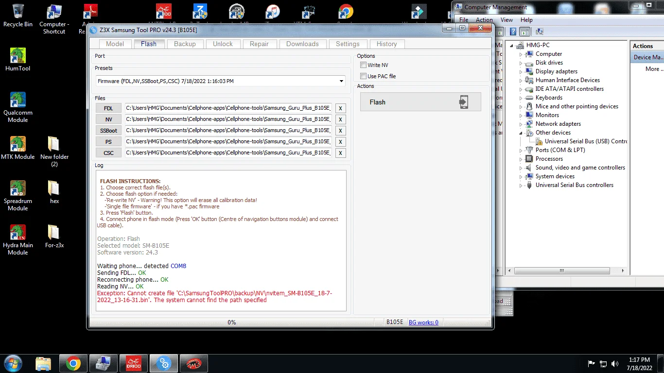Open the Recycle Bin desktop icon

(18, 15)
